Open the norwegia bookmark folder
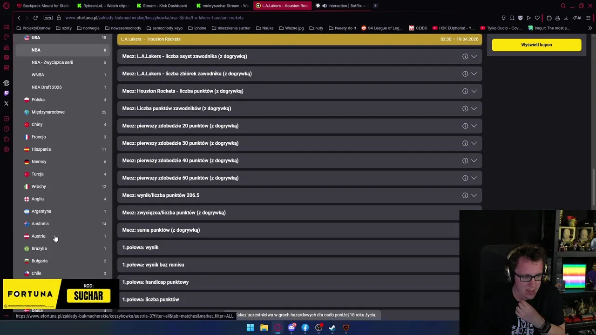This screenshot has width=596, height=335. click(x=88, y=28)
